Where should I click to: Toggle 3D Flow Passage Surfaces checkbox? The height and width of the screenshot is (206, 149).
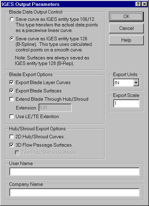11,145
